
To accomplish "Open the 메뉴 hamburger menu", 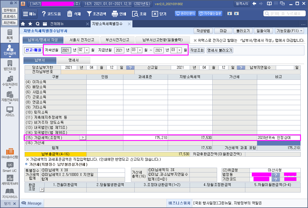I will 29,14.
